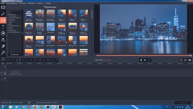Image resolution: width=193 pixels, height=109 pixels.
Task: Click the export frame icon under the preview
Action: (181, 60)
